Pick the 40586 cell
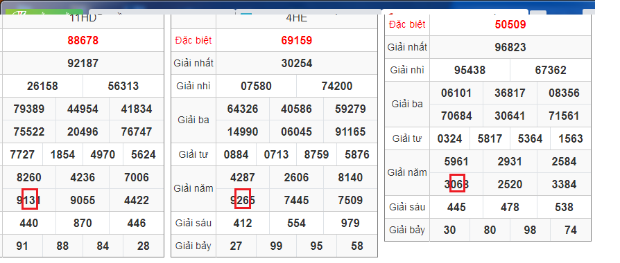Image resolution: width=620 pixels, height=263 pixels. pos(297,109)
